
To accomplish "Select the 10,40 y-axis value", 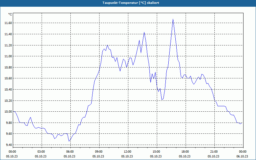I will coord(8,90).
